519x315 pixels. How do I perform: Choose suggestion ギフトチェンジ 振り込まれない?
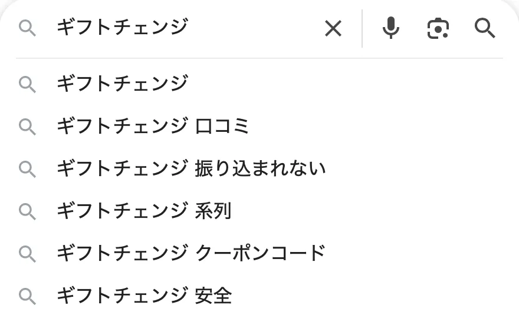click(191, 168)
